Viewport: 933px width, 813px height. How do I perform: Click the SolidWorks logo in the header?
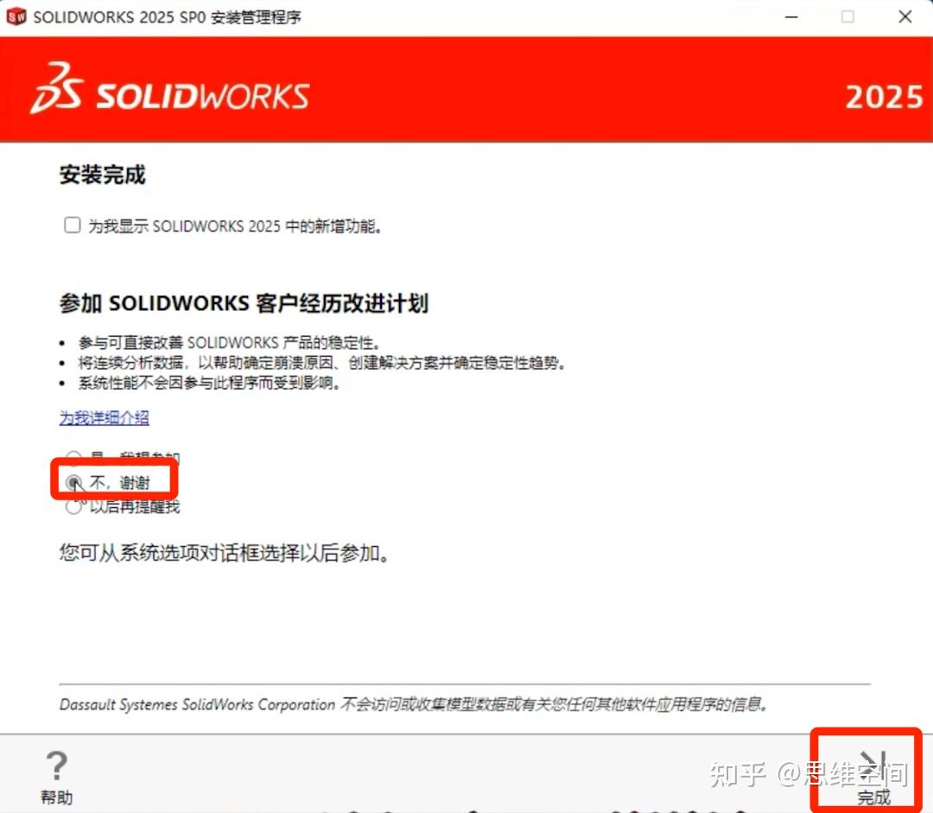(x=173, y=95)
